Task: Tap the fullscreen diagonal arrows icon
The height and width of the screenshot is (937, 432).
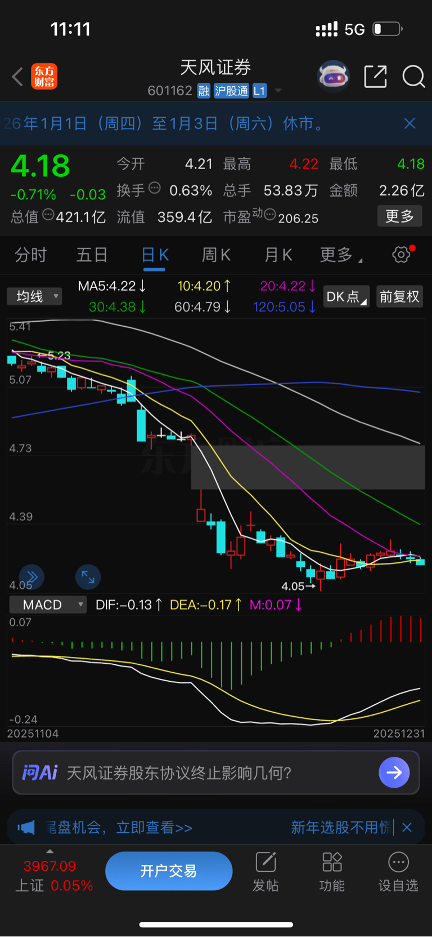Action: pos(88,576)
